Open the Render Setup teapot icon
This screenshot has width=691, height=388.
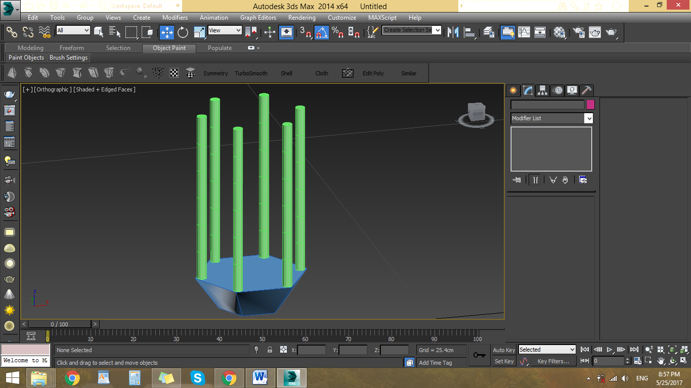[x=578, y=32]
